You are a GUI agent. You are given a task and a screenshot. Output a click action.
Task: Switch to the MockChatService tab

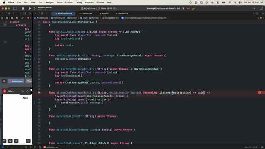[x=64, y=14]
